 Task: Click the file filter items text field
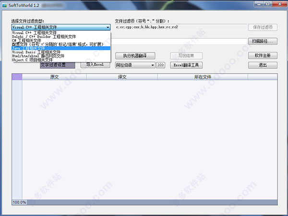tap(181, 27)
